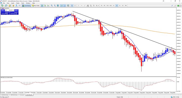Image resolution: width=182 pixels, height=98 pixels.
Task: Open the Charts menu
Action: click(x=18, y=3)
